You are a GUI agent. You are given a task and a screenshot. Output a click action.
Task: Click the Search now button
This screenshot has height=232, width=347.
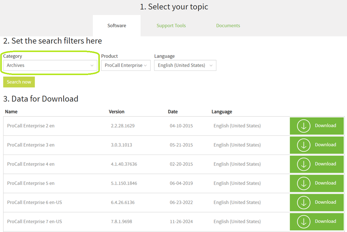point(19,82)
